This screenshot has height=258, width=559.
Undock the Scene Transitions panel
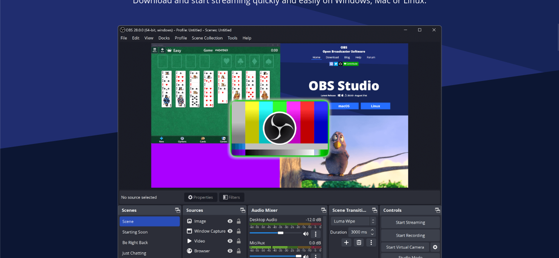(374, 210)
